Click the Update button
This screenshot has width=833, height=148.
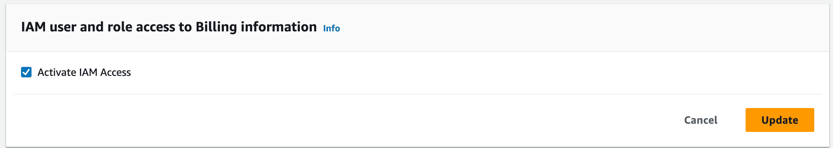pyautogui.click(x=780, y=120)
